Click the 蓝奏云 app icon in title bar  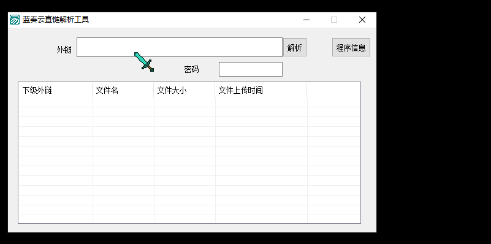14,20
